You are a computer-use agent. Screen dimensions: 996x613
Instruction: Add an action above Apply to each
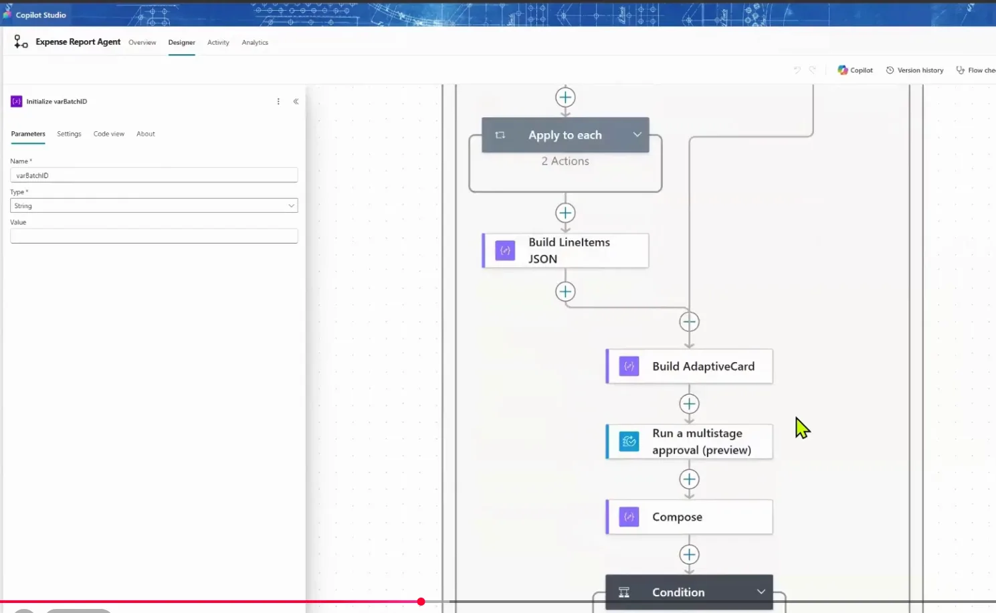[565, 97]
